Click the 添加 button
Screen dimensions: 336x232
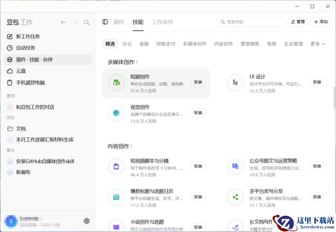click(321, 22)
